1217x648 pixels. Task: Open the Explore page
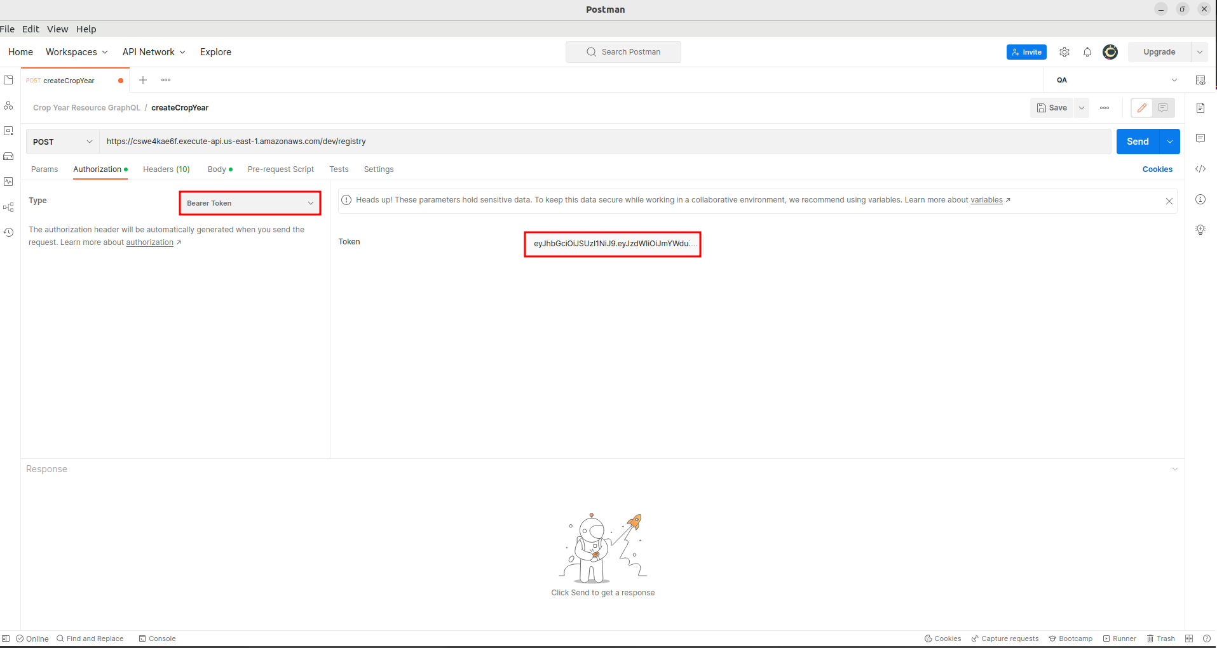215,52
